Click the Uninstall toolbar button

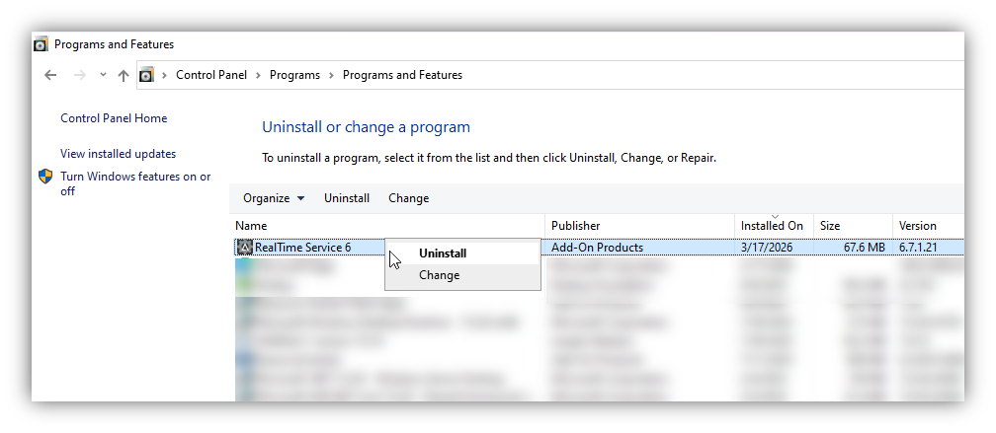point(347,198)
